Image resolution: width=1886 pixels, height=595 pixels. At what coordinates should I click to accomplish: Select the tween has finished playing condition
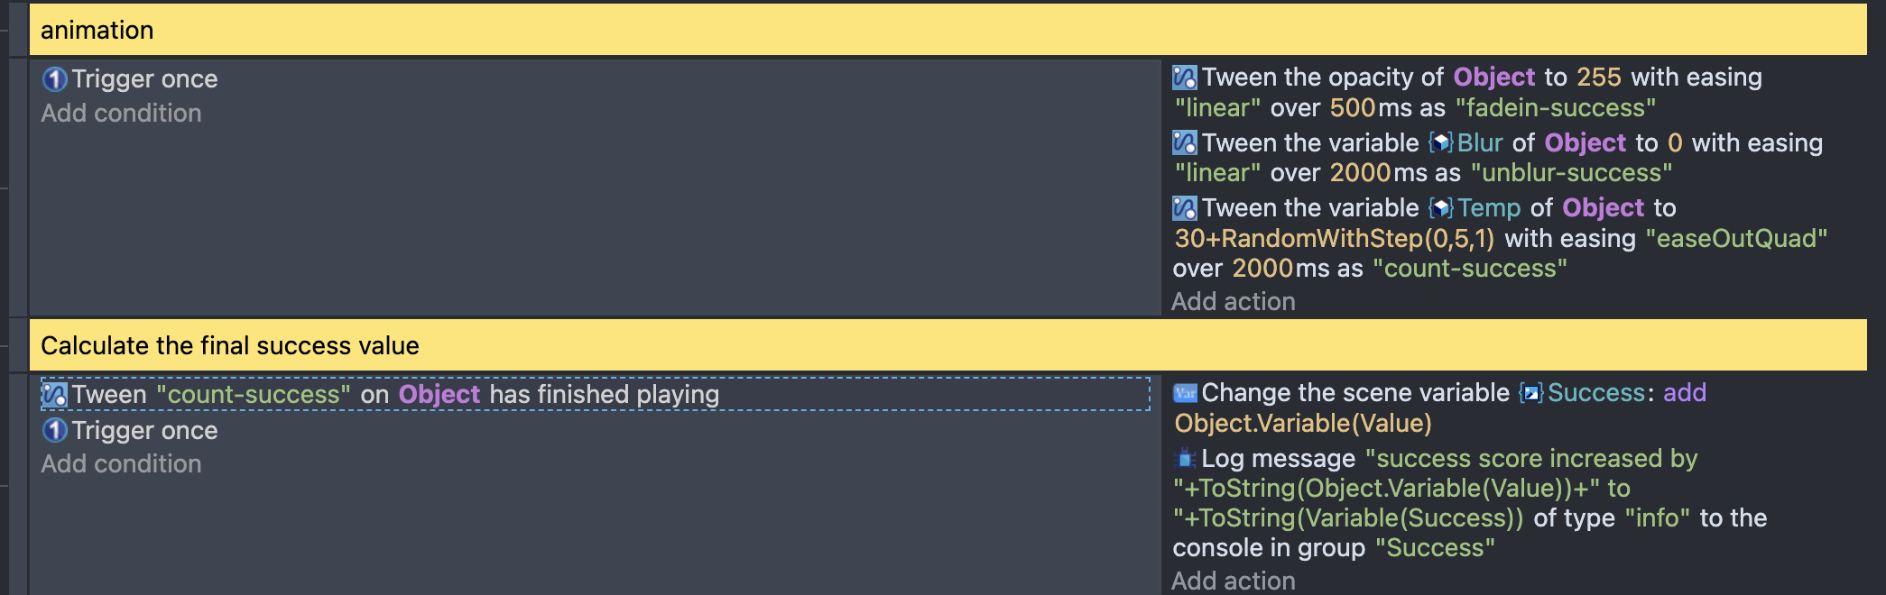596,395
